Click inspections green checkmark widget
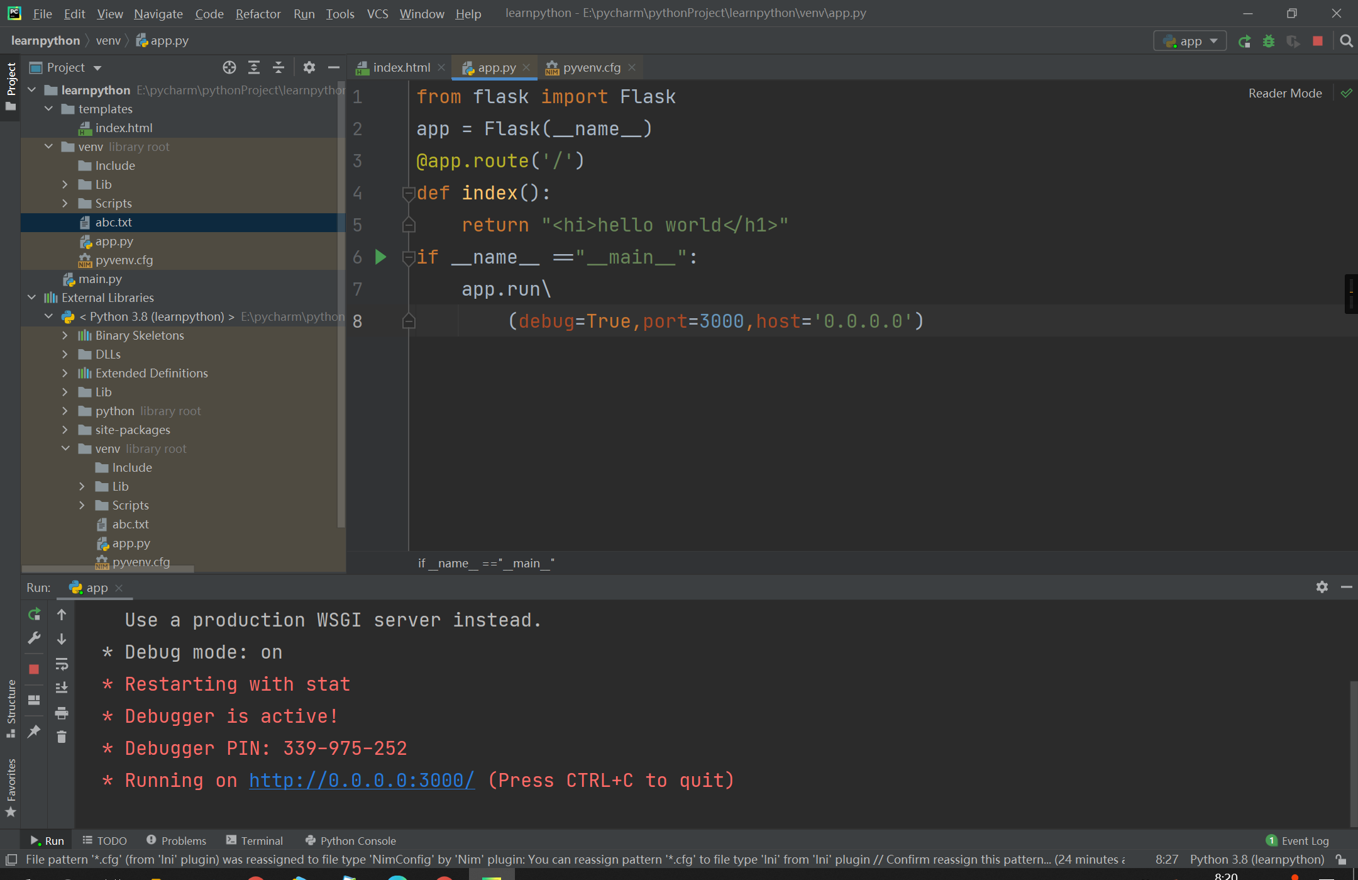The image size is (1358, 880). point(1346,93)
